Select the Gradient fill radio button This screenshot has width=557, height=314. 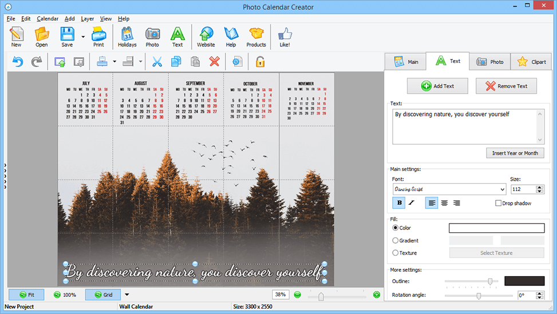396,241
